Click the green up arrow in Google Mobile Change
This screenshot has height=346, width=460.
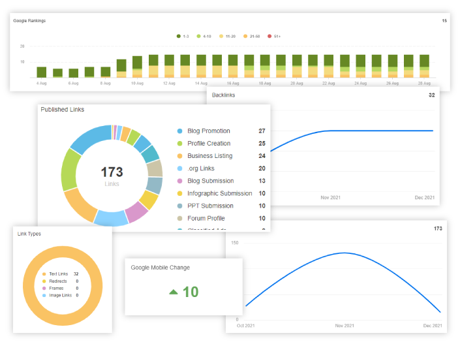[173, 292]
